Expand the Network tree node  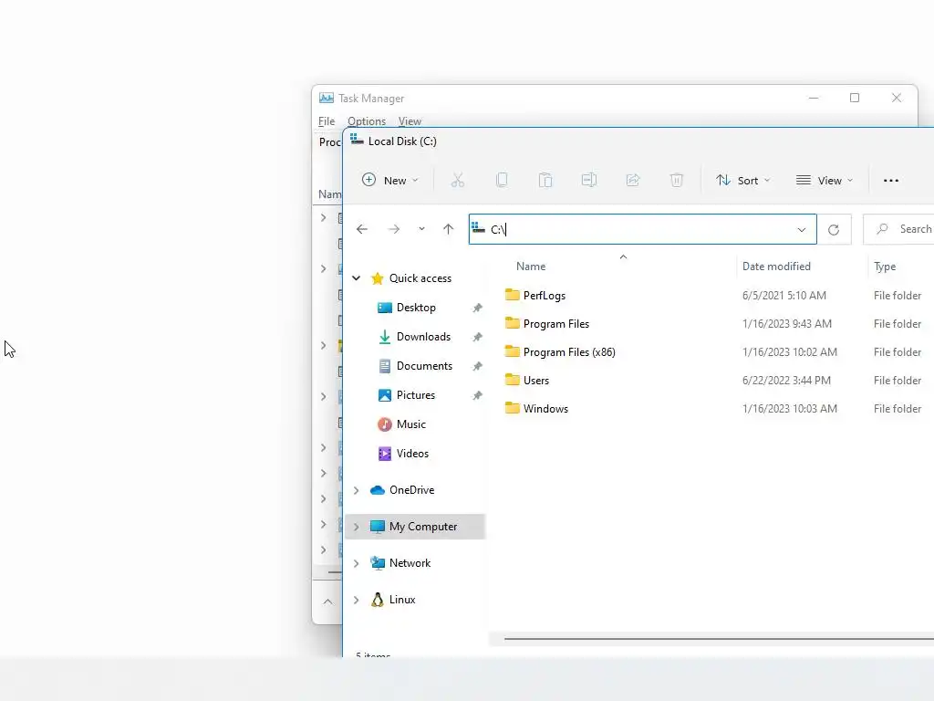pyautogui.click(x=357, y=563)
